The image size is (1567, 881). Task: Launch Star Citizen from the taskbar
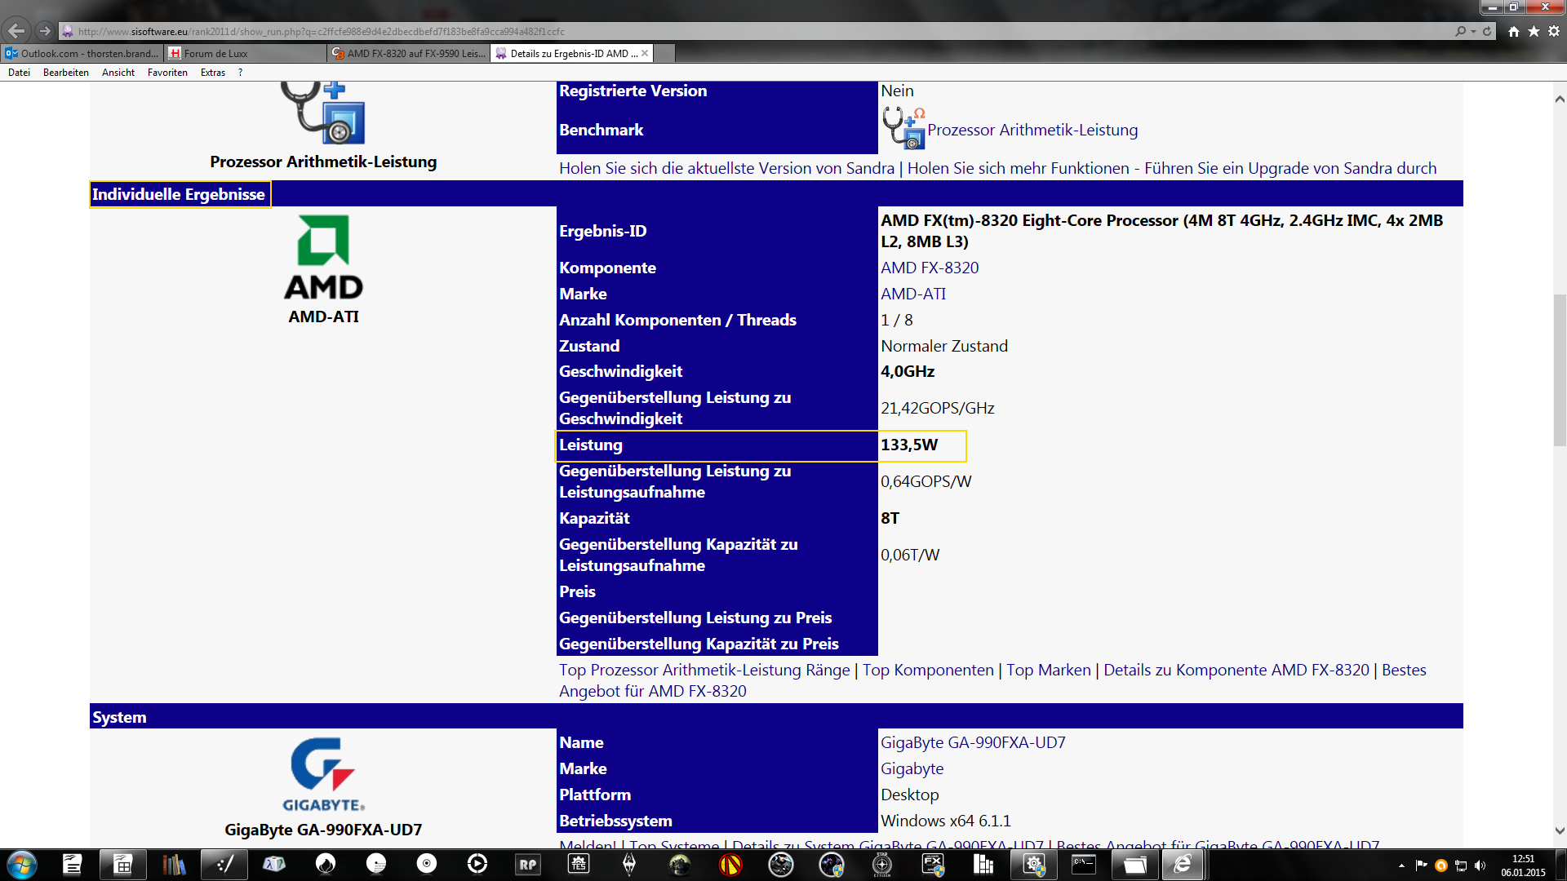(882, 864)
